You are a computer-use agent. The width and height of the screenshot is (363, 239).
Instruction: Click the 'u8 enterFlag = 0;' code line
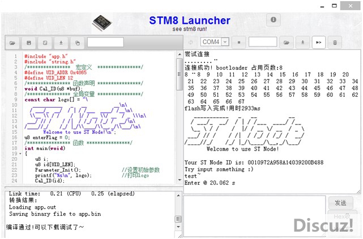pos(47,137)
